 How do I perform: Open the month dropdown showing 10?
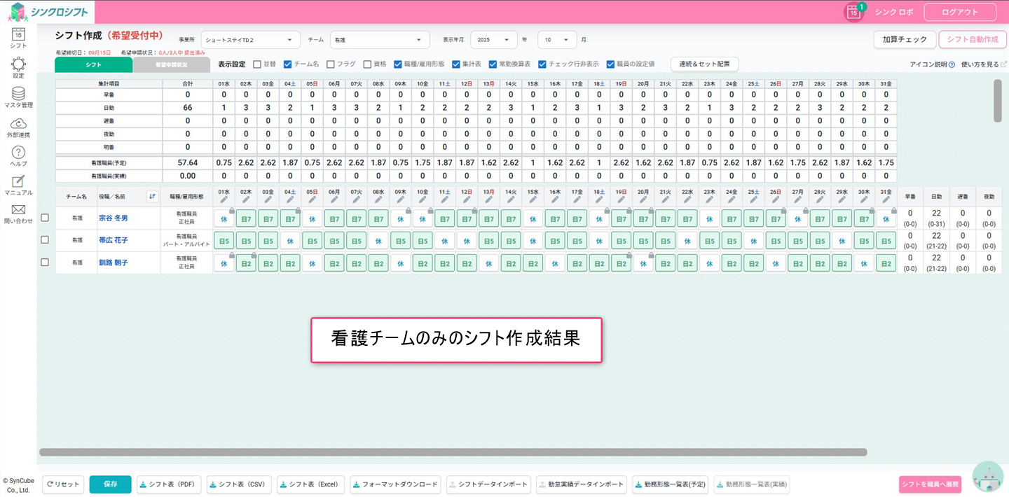click(557, 40)
